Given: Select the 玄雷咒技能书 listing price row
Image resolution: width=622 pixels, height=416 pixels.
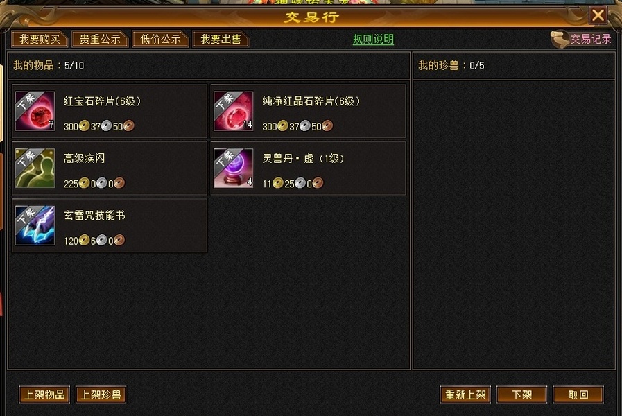Looking at the screenshot, I should coord(94,241).
